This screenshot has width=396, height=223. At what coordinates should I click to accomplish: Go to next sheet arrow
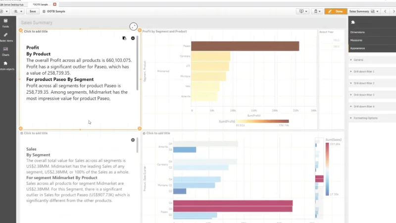(x=394, y=11)
